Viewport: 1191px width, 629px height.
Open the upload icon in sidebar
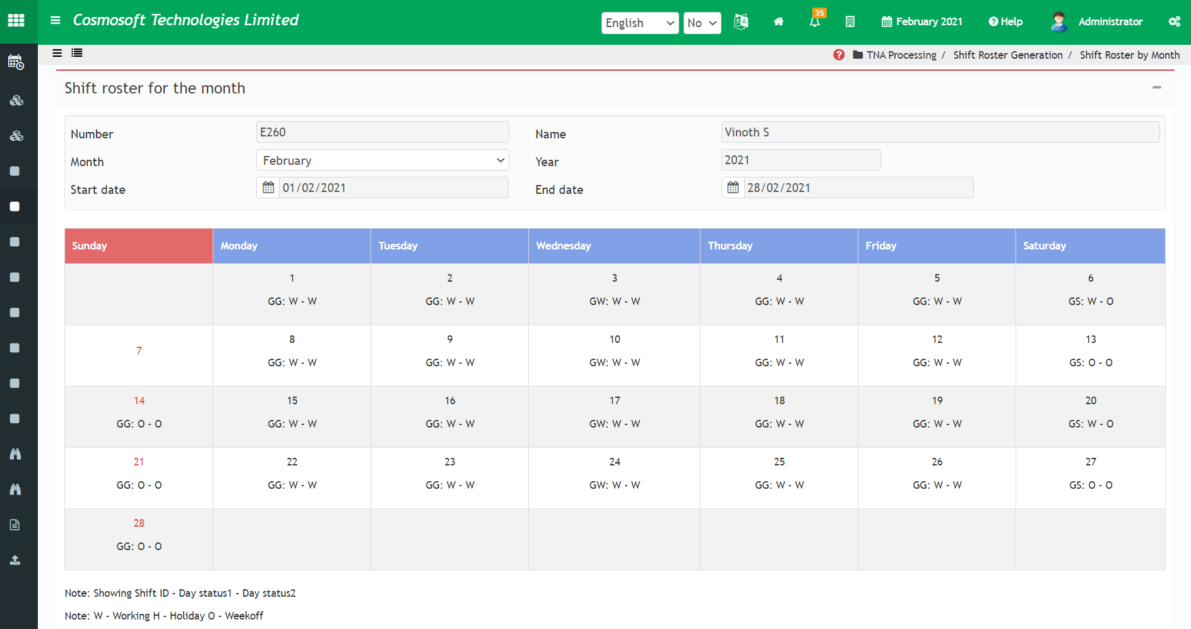click(x=15, y=560)
